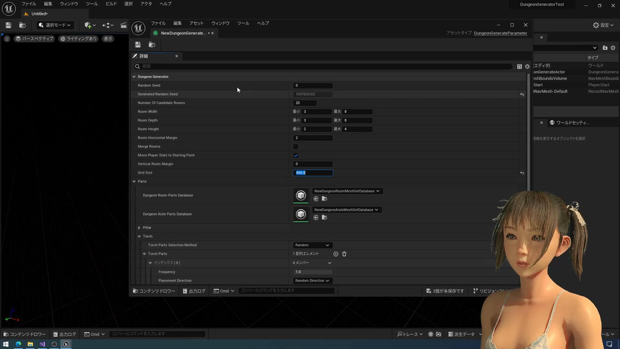Open the Placement Direction dropdown
The image size is (620, 349).
point(313,280)
